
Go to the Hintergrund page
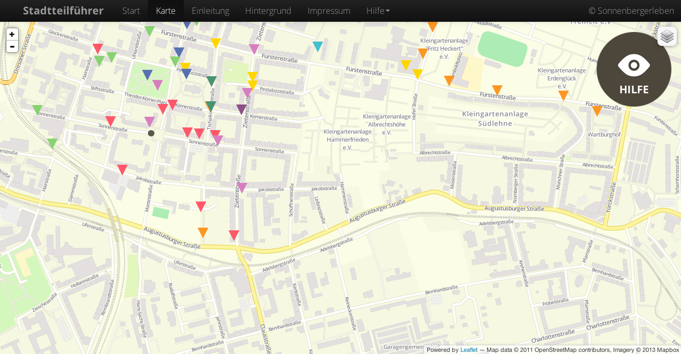[268, 11]
